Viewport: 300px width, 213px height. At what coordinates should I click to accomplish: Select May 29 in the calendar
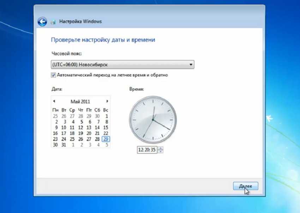click(106, 139)
